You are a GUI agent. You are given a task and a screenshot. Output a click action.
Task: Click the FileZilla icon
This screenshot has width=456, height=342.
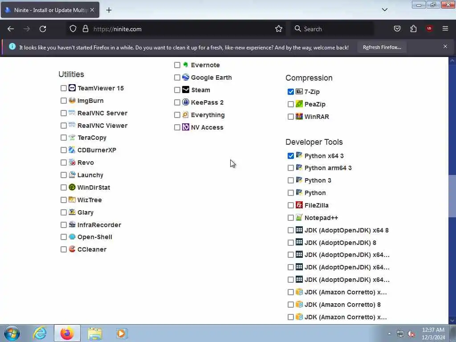tap(299, 205)
